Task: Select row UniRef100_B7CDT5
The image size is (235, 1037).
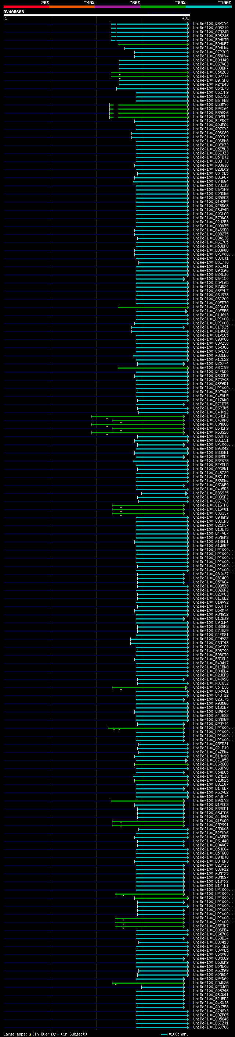Action: pos(210,404)
